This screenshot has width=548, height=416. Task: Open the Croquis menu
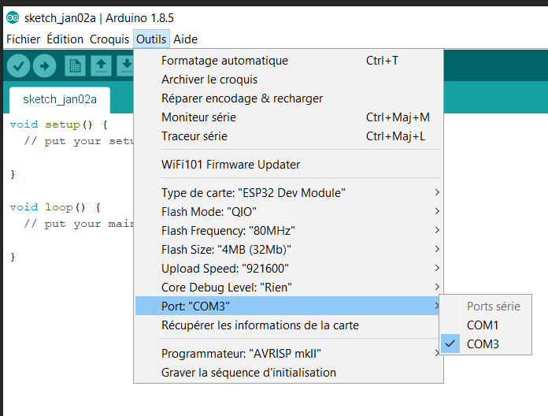click(109, 39)
